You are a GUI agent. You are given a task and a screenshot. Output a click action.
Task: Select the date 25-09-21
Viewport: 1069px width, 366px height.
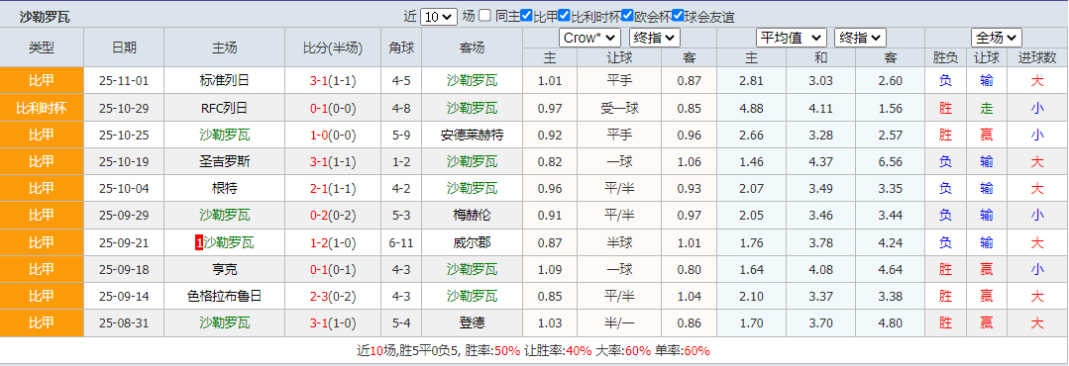(x=124, y=243)
